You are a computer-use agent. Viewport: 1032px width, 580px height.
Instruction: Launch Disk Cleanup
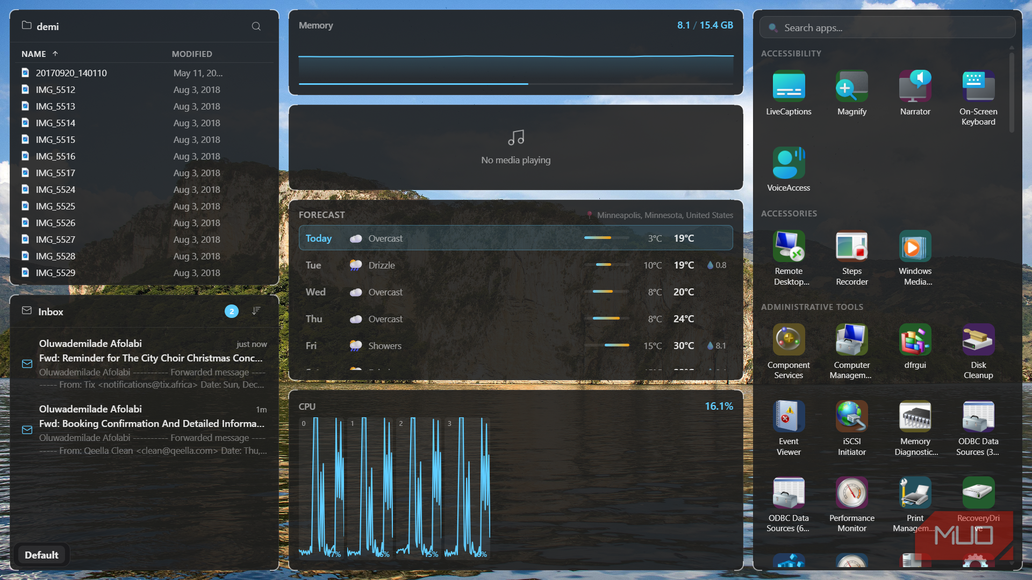(x=978, y=351)
